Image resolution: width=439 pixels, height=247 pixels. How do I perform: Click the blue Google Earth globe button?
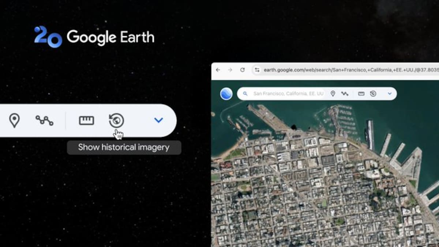tap(226, 94)
